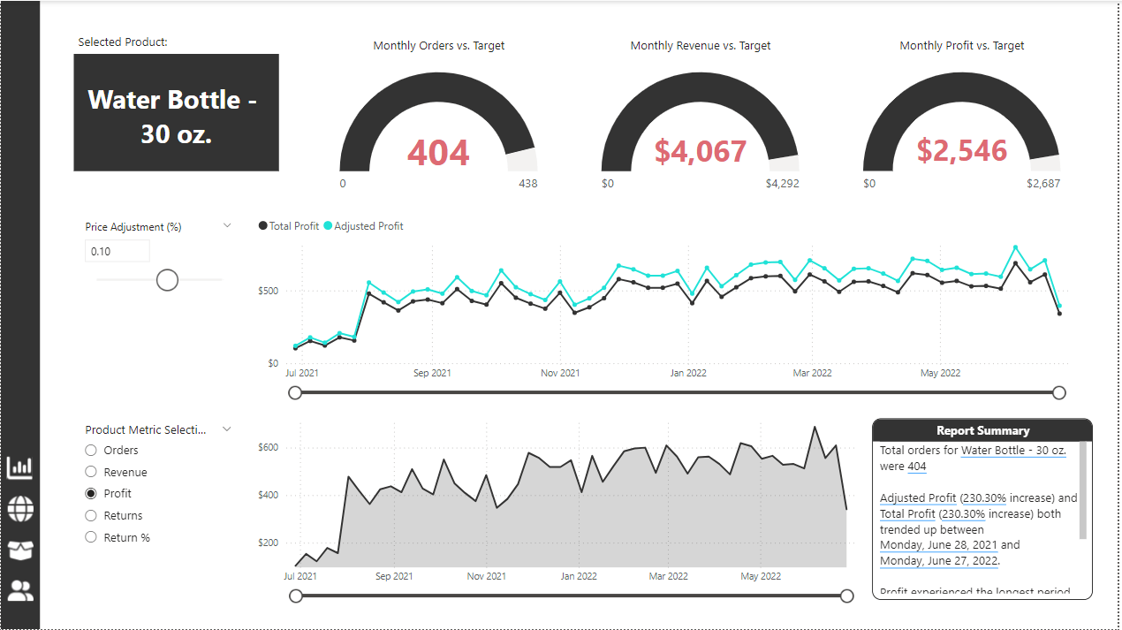Screen dimensions: 1122x630
Task: Click the Total Profit legend marker
Action: coord(263,226)
